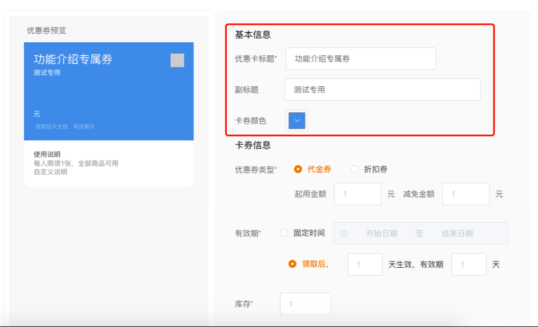Click the 副标题 input field
This screenshot has width=538, height=327.
pyautogui.click(x=382, y=90)
